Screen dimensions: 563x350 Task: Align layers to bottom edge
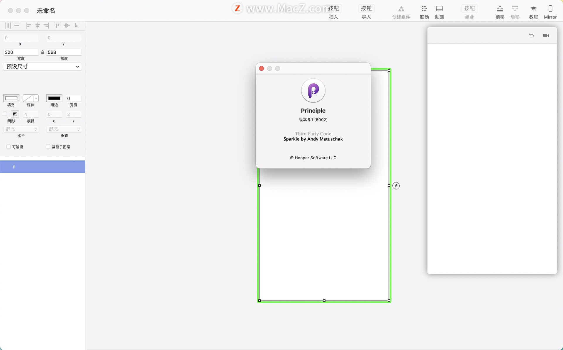coord(76,26)
